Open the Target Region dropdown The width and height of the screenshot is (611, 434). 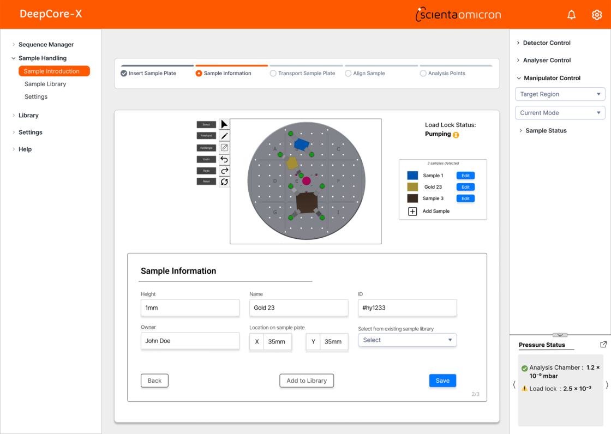560,94
